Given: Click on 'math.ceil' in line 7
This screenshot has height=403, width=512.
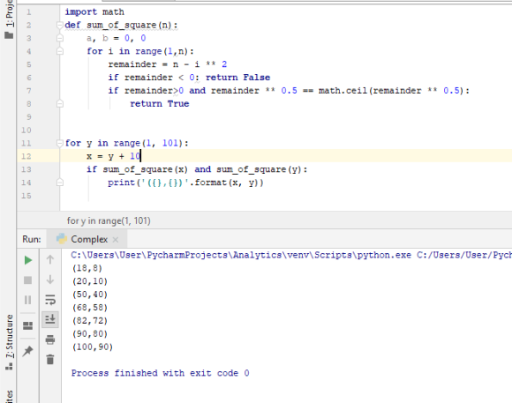Looking at the screenshot, I should pyautogui.click(x=343, y=91).
